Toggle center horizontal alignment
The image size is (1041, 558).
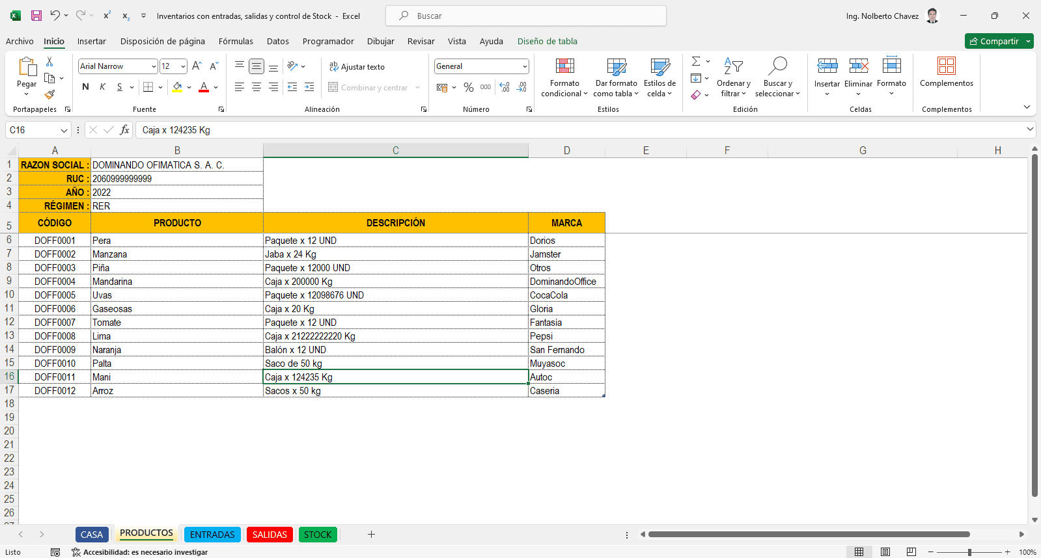pos(257,87)
